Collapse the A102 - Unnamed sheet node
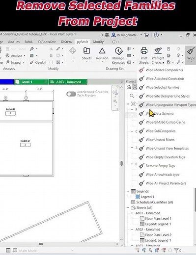This screenshot has height=255, width=196. tap(132, 229)
